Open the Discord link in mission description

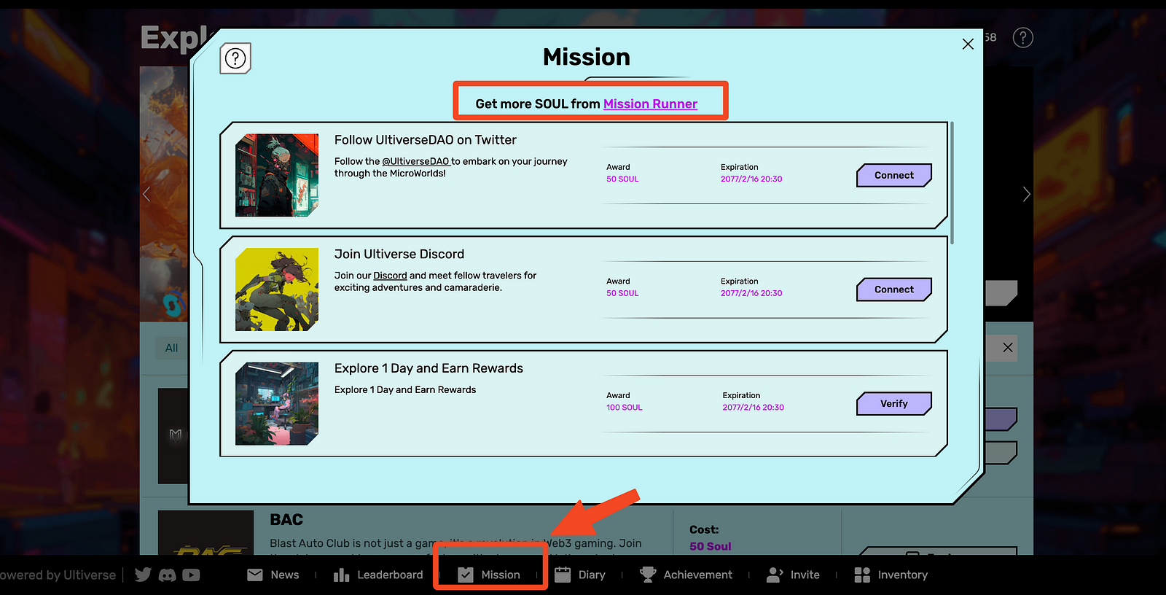(x=390, y=276)
